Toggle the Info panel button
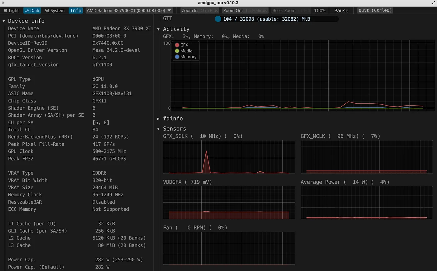Screen dimensions: 437x271 [76, 10]
